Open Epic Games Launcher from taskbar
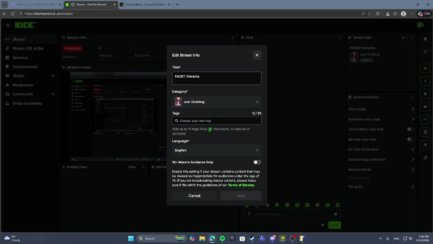Image resolution: width=433 pixels, height=244 pixels. [232, 239]
